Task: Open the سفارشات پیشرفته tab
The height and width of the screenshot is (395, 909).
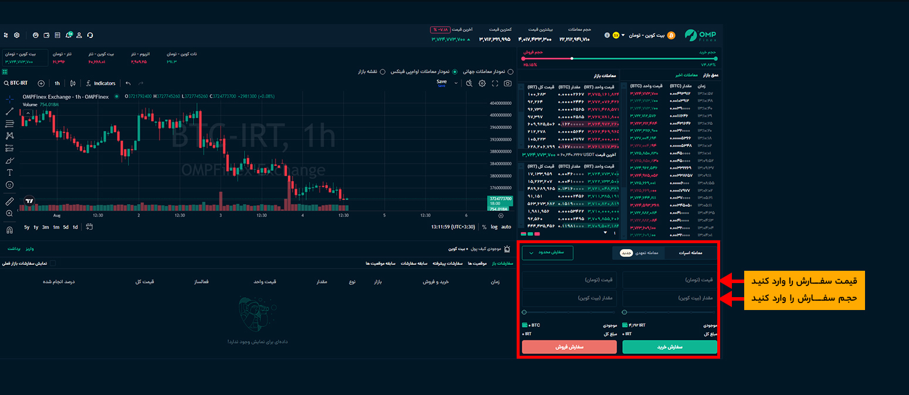Action: click(448, 263)
